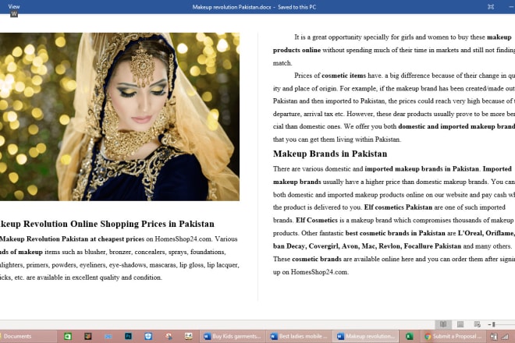This screenshot has height=343, width=515.
Task: Click 'Covergirl, Avon, Mac, Revlon' brand text
Action: (x=355, y=246)
